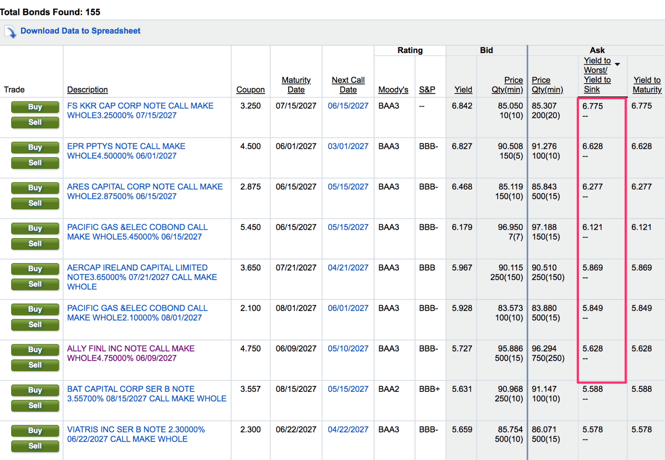Viewport: 665px width, 460px height.
Task: Open Download Data to Spreadsheet link
Action: [x=80, y=31]
